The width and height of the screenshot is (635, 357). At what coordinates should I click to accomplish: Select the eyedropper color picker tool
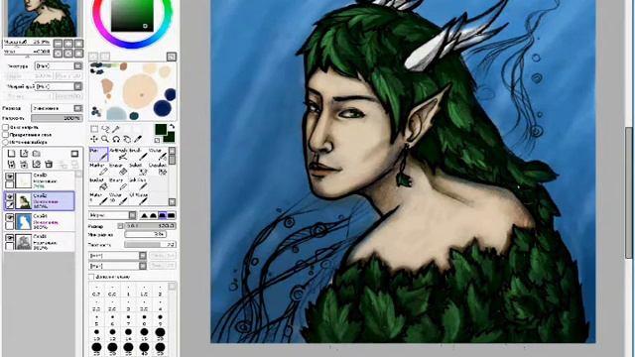[138, 139]
